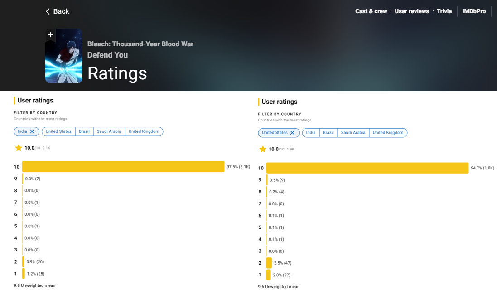
Task: Click the '0.3% (7)' rating 9 value
Action: 33,179
